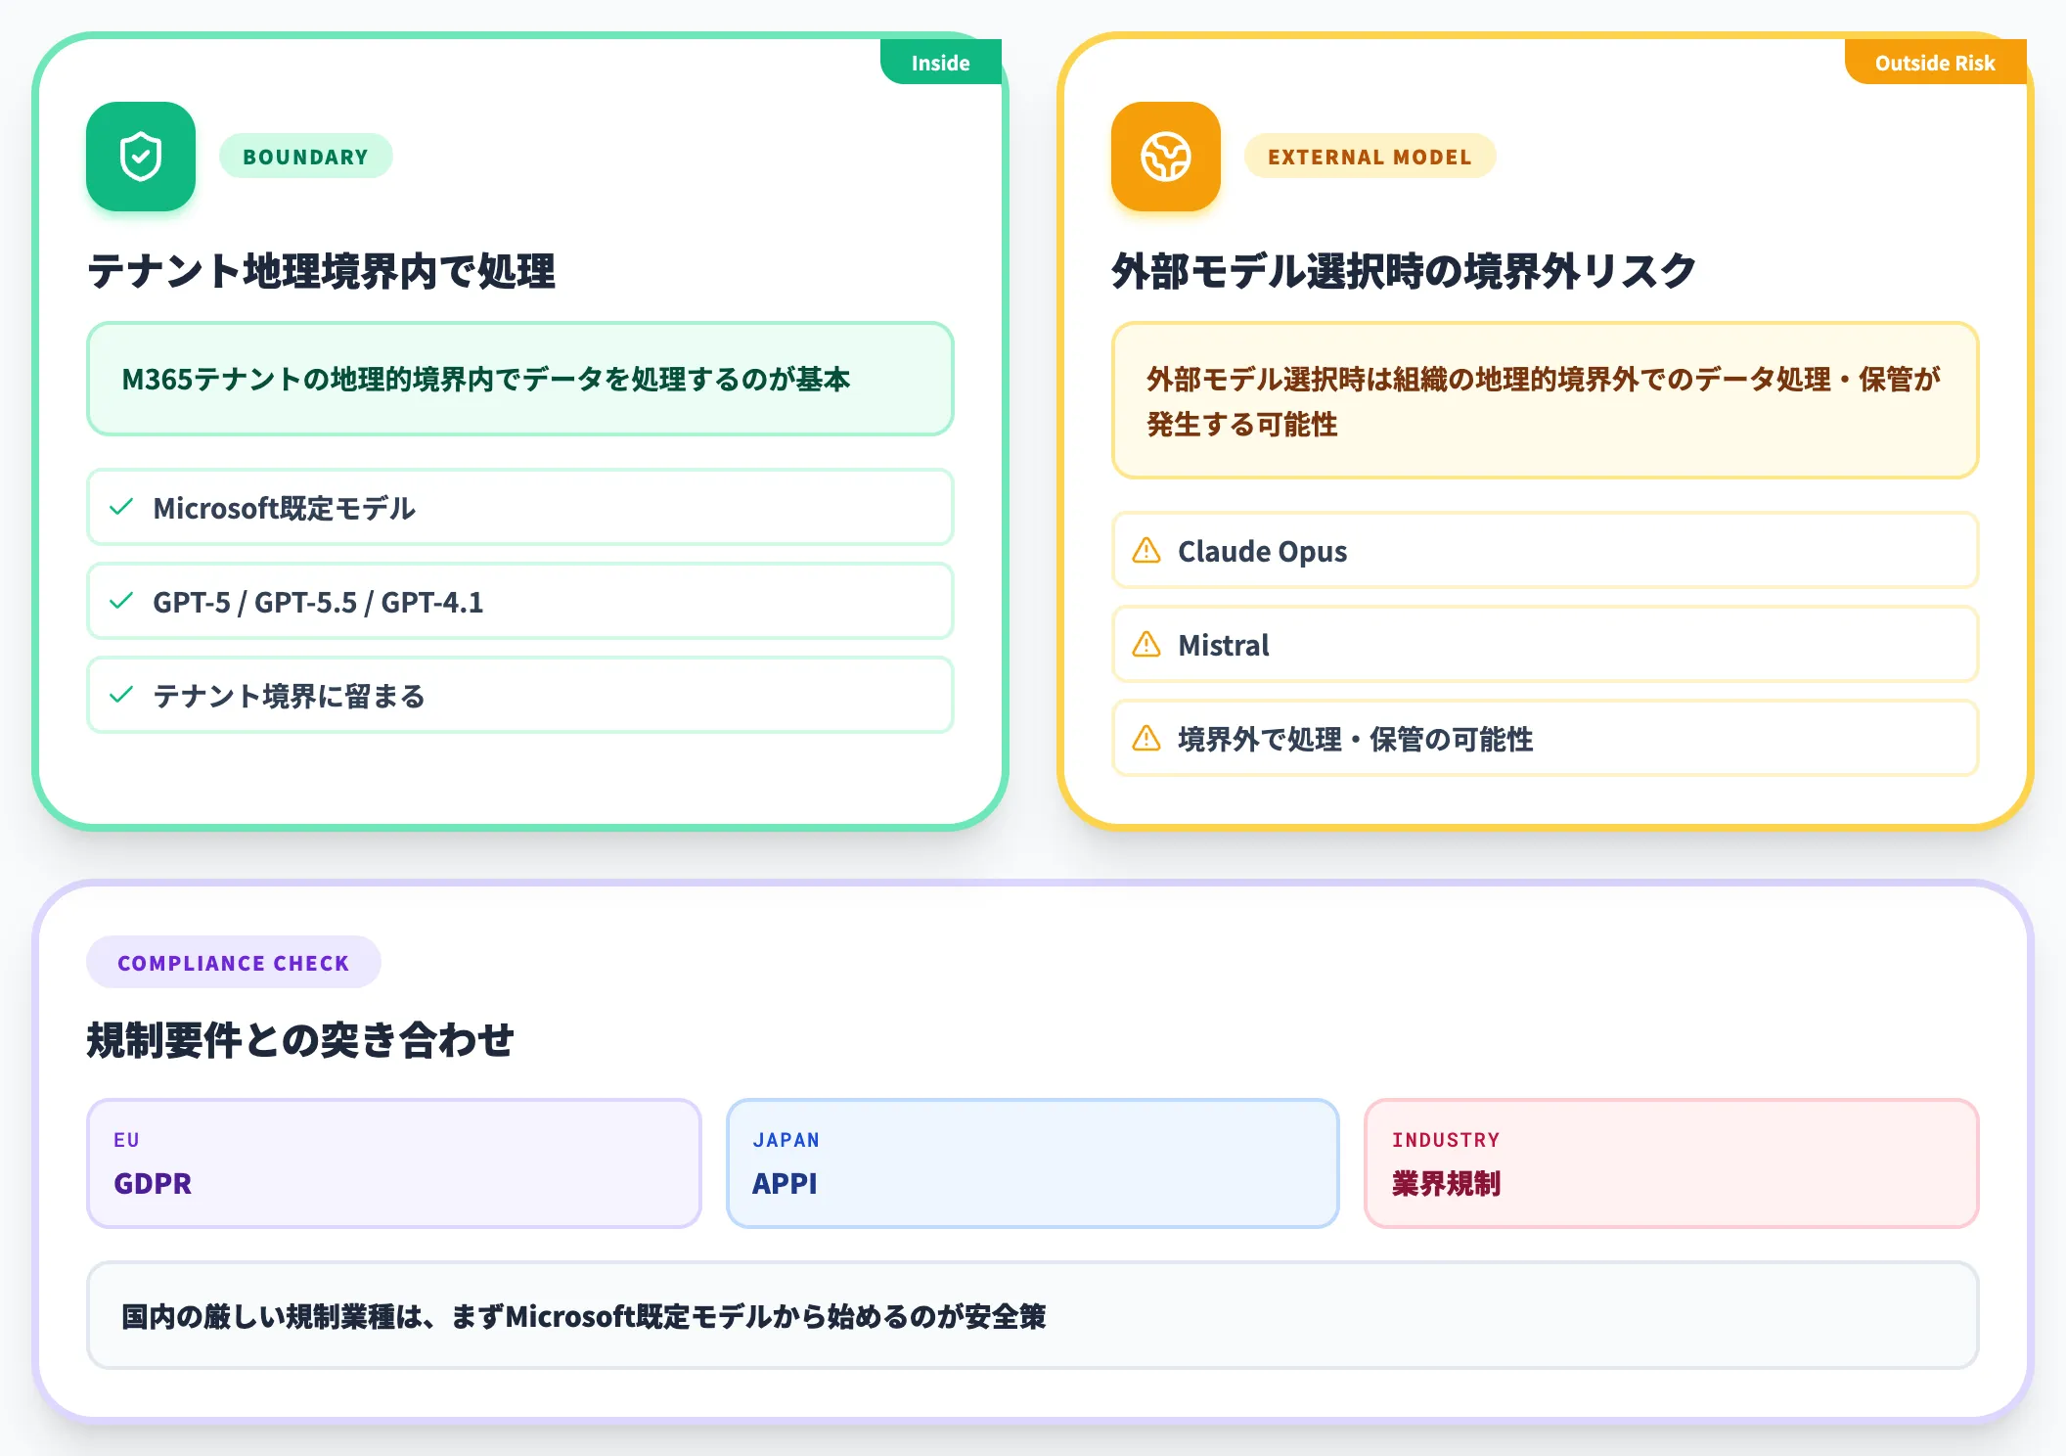Click warning triangle beside Mistral
The image size is (2066, 1456).
[1146, 644]
